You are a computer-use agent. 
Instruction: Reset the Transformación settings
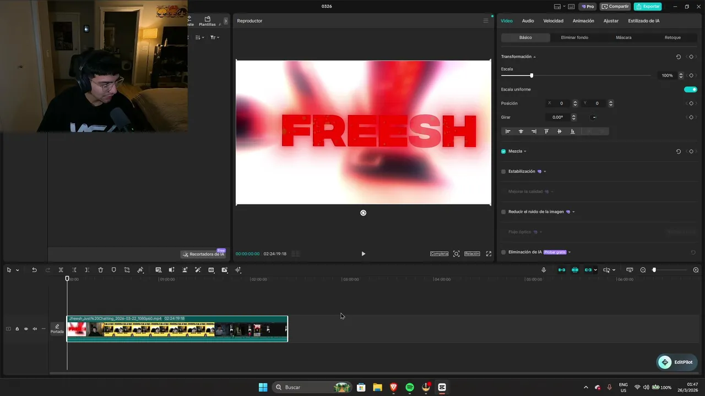point(678,57)
